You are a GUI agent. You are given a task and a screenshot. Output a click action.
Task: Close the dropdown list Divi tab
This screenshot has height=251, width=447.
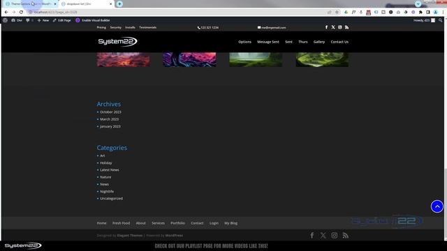(110, 4)
